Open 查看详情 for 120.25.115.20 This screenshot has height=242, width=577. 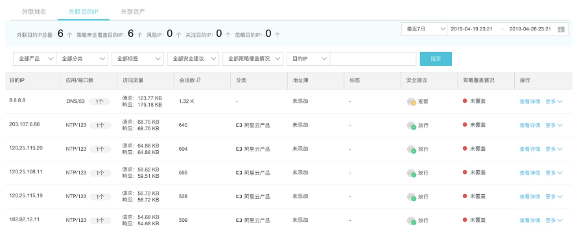530,149
